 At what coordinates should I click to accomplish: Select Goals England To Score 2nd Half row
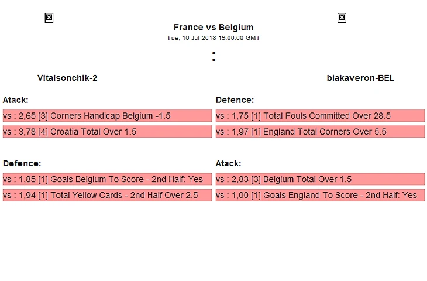320,195
